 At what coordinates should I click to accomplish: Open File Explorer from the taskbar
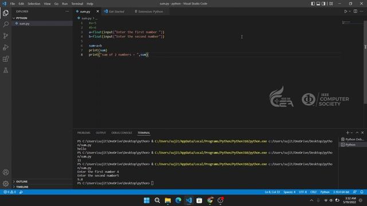[168, 200]
